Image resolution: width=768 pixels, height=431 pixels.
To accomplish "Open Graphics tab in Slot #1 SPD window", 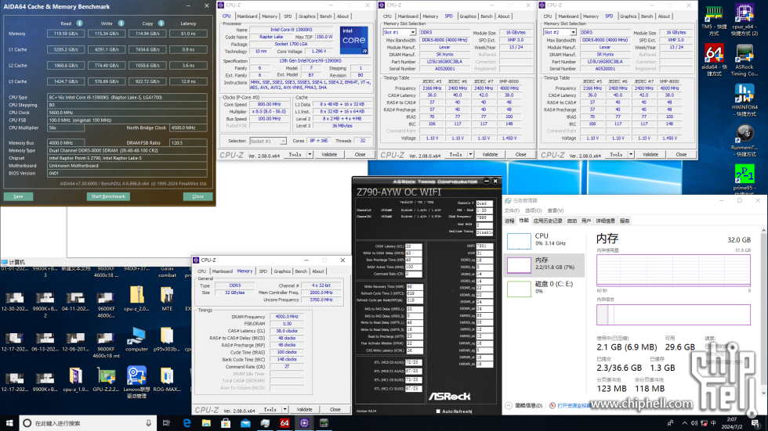I will pyautogui.click(x=467, y=16).
